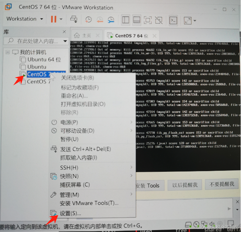Expand the 快照(N) submenu

pos(92,176)
